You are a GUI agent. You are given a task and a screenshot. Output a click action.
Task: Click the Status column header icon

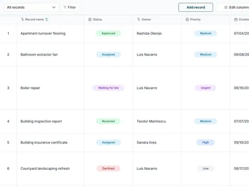[x=90, y=19]
